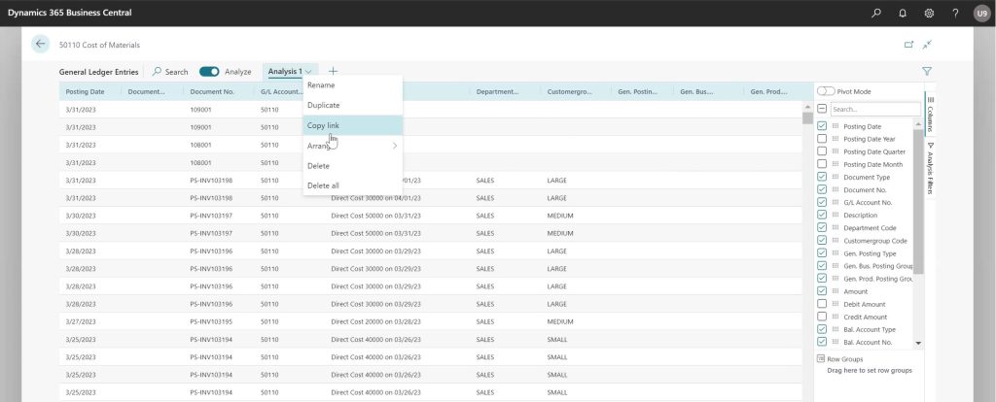Open the settings gear
This screenshot has width=996, height=402.
click(929, 13)
